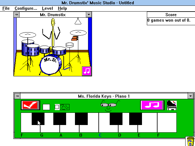Play the D white piano key
The height and width of the screenshot is (146, 195).
(x=128, y=128)
